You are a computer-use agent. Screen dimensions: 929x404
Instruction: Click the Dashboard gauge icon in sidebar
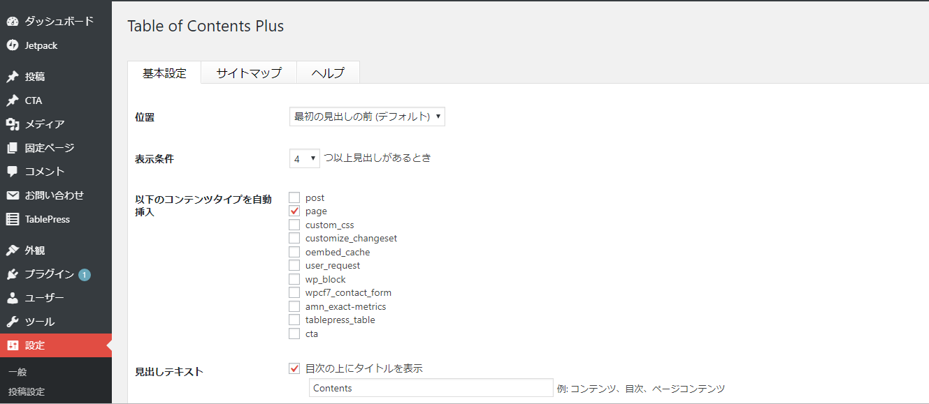click(13, 22)
